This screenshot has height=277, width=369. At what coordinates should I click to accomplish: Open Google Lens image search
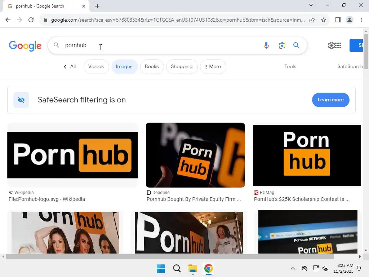click(x=282, y=45)
